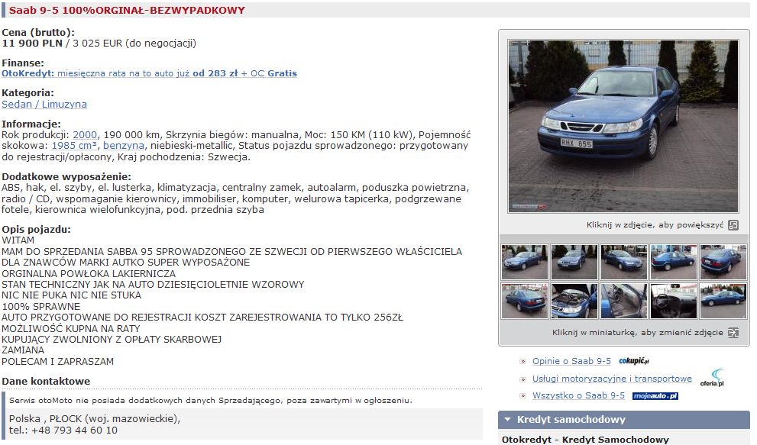
Task: Click the cokupic.pl logo
Action: [x=634, y=361]
